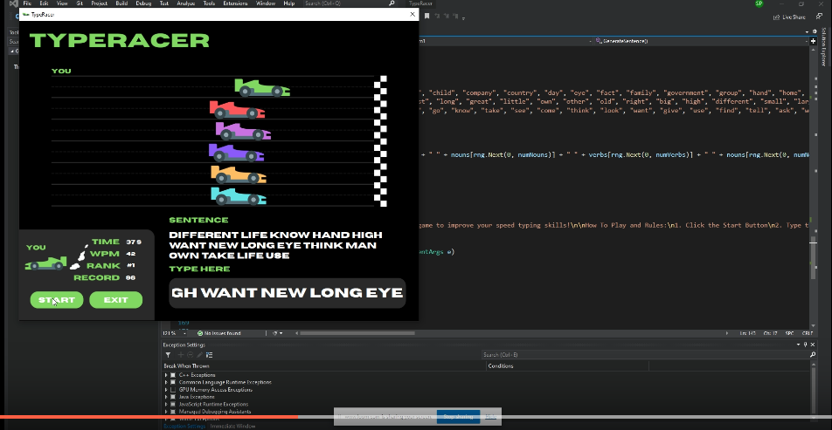The image size is (832, 430).
Task: Click the editor split plus button
Action: click(813, 41)
